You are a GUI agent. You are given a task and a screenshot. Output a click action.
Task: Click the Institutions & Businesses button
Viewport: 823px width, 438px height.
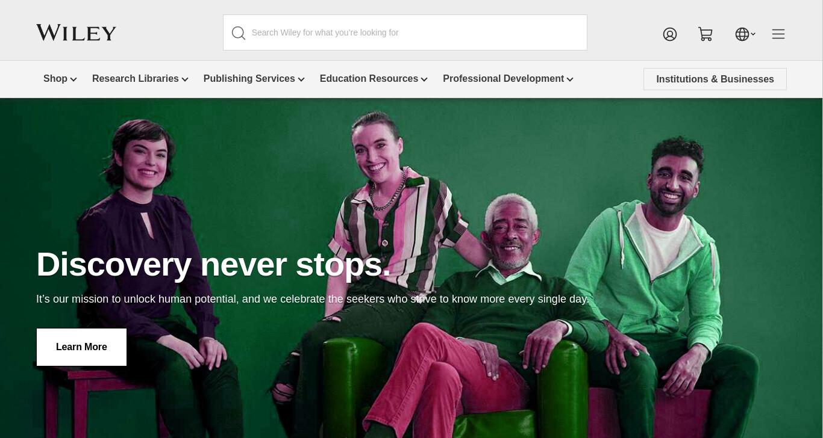click(715, 79)
